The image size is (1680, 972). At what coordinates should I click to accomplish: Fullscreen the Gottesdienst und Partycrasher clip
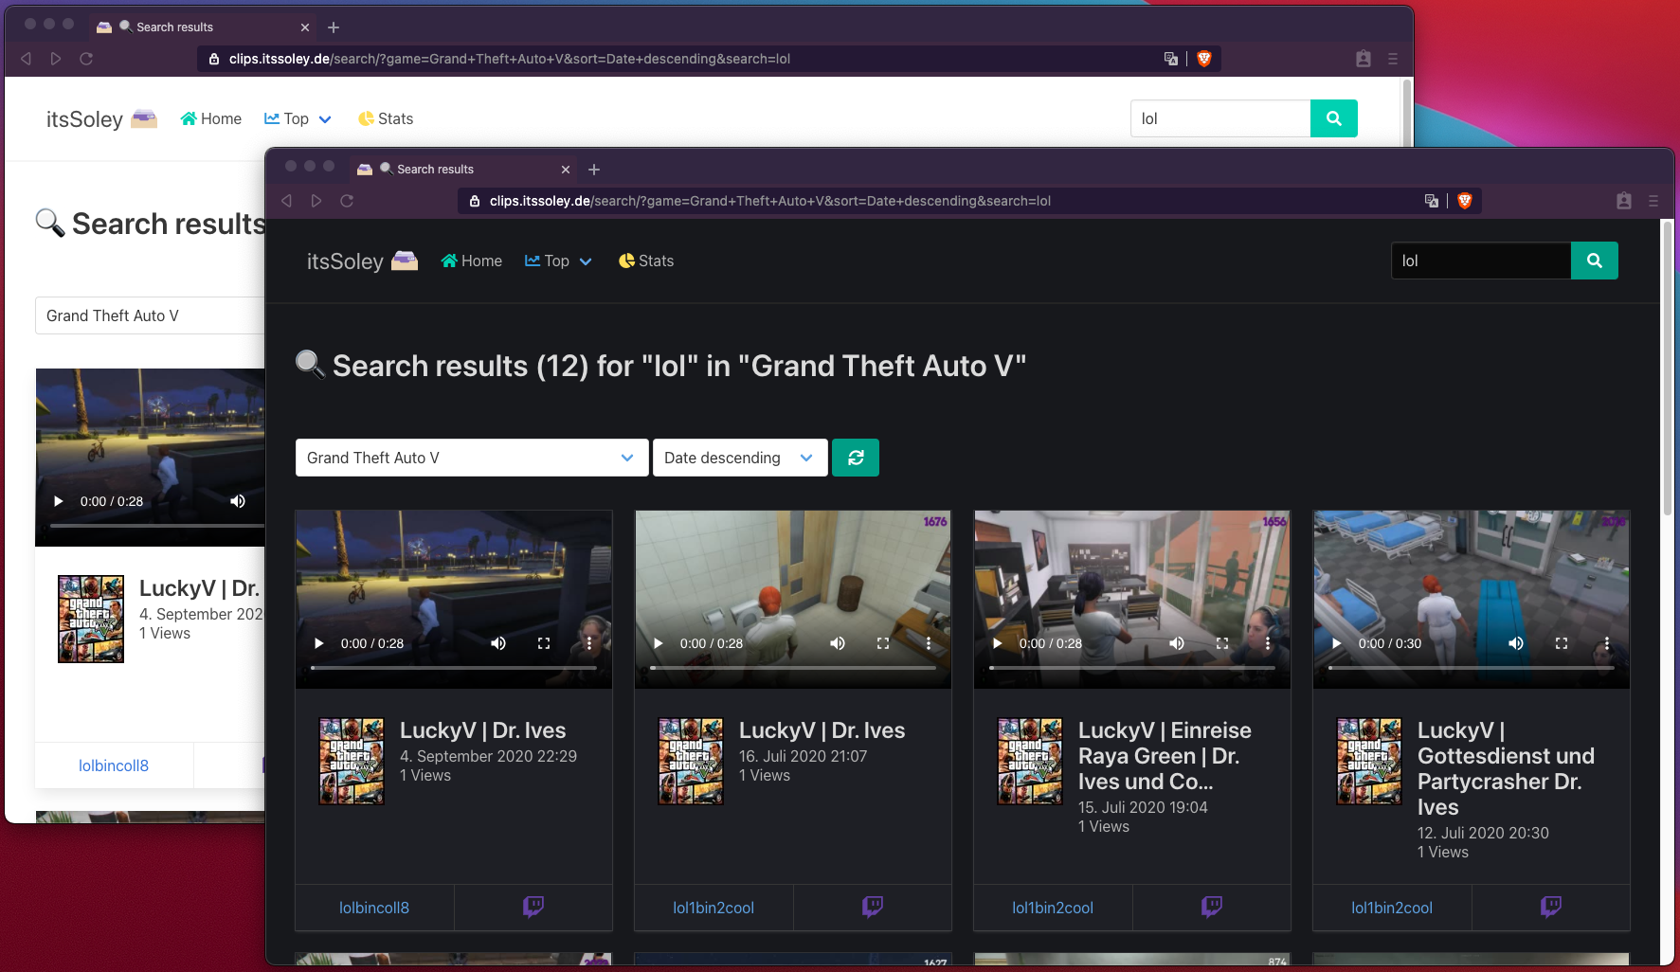[1562, 643]
